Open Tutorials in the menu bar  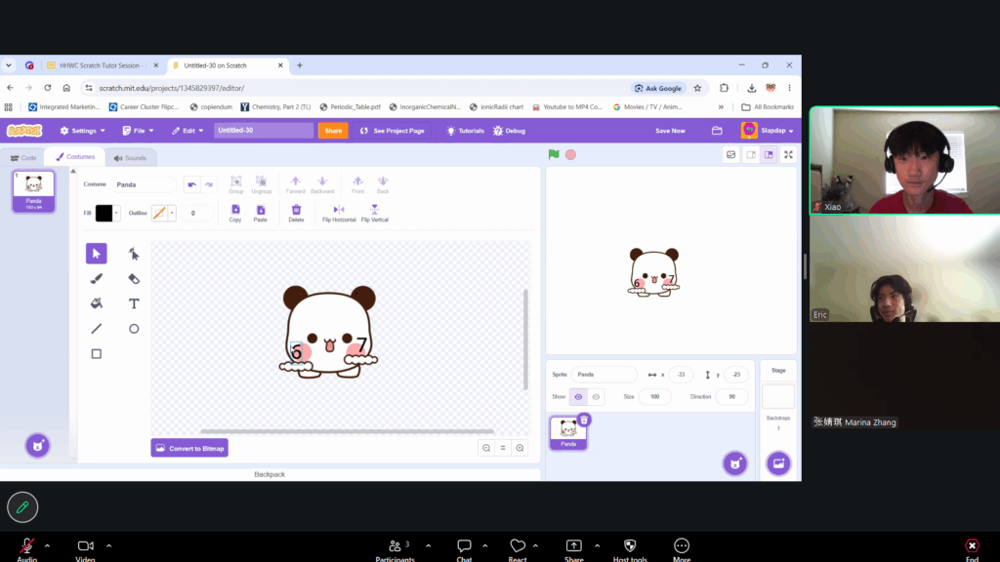(x=465, y=131)
